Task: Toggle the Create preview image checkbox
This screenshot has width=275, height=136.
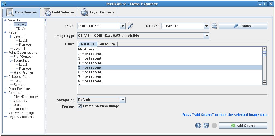Action: point(80,106)
